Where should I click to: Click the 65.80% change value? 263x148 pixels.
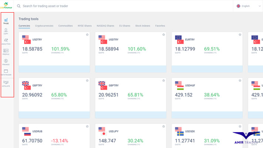click(59, 95)
